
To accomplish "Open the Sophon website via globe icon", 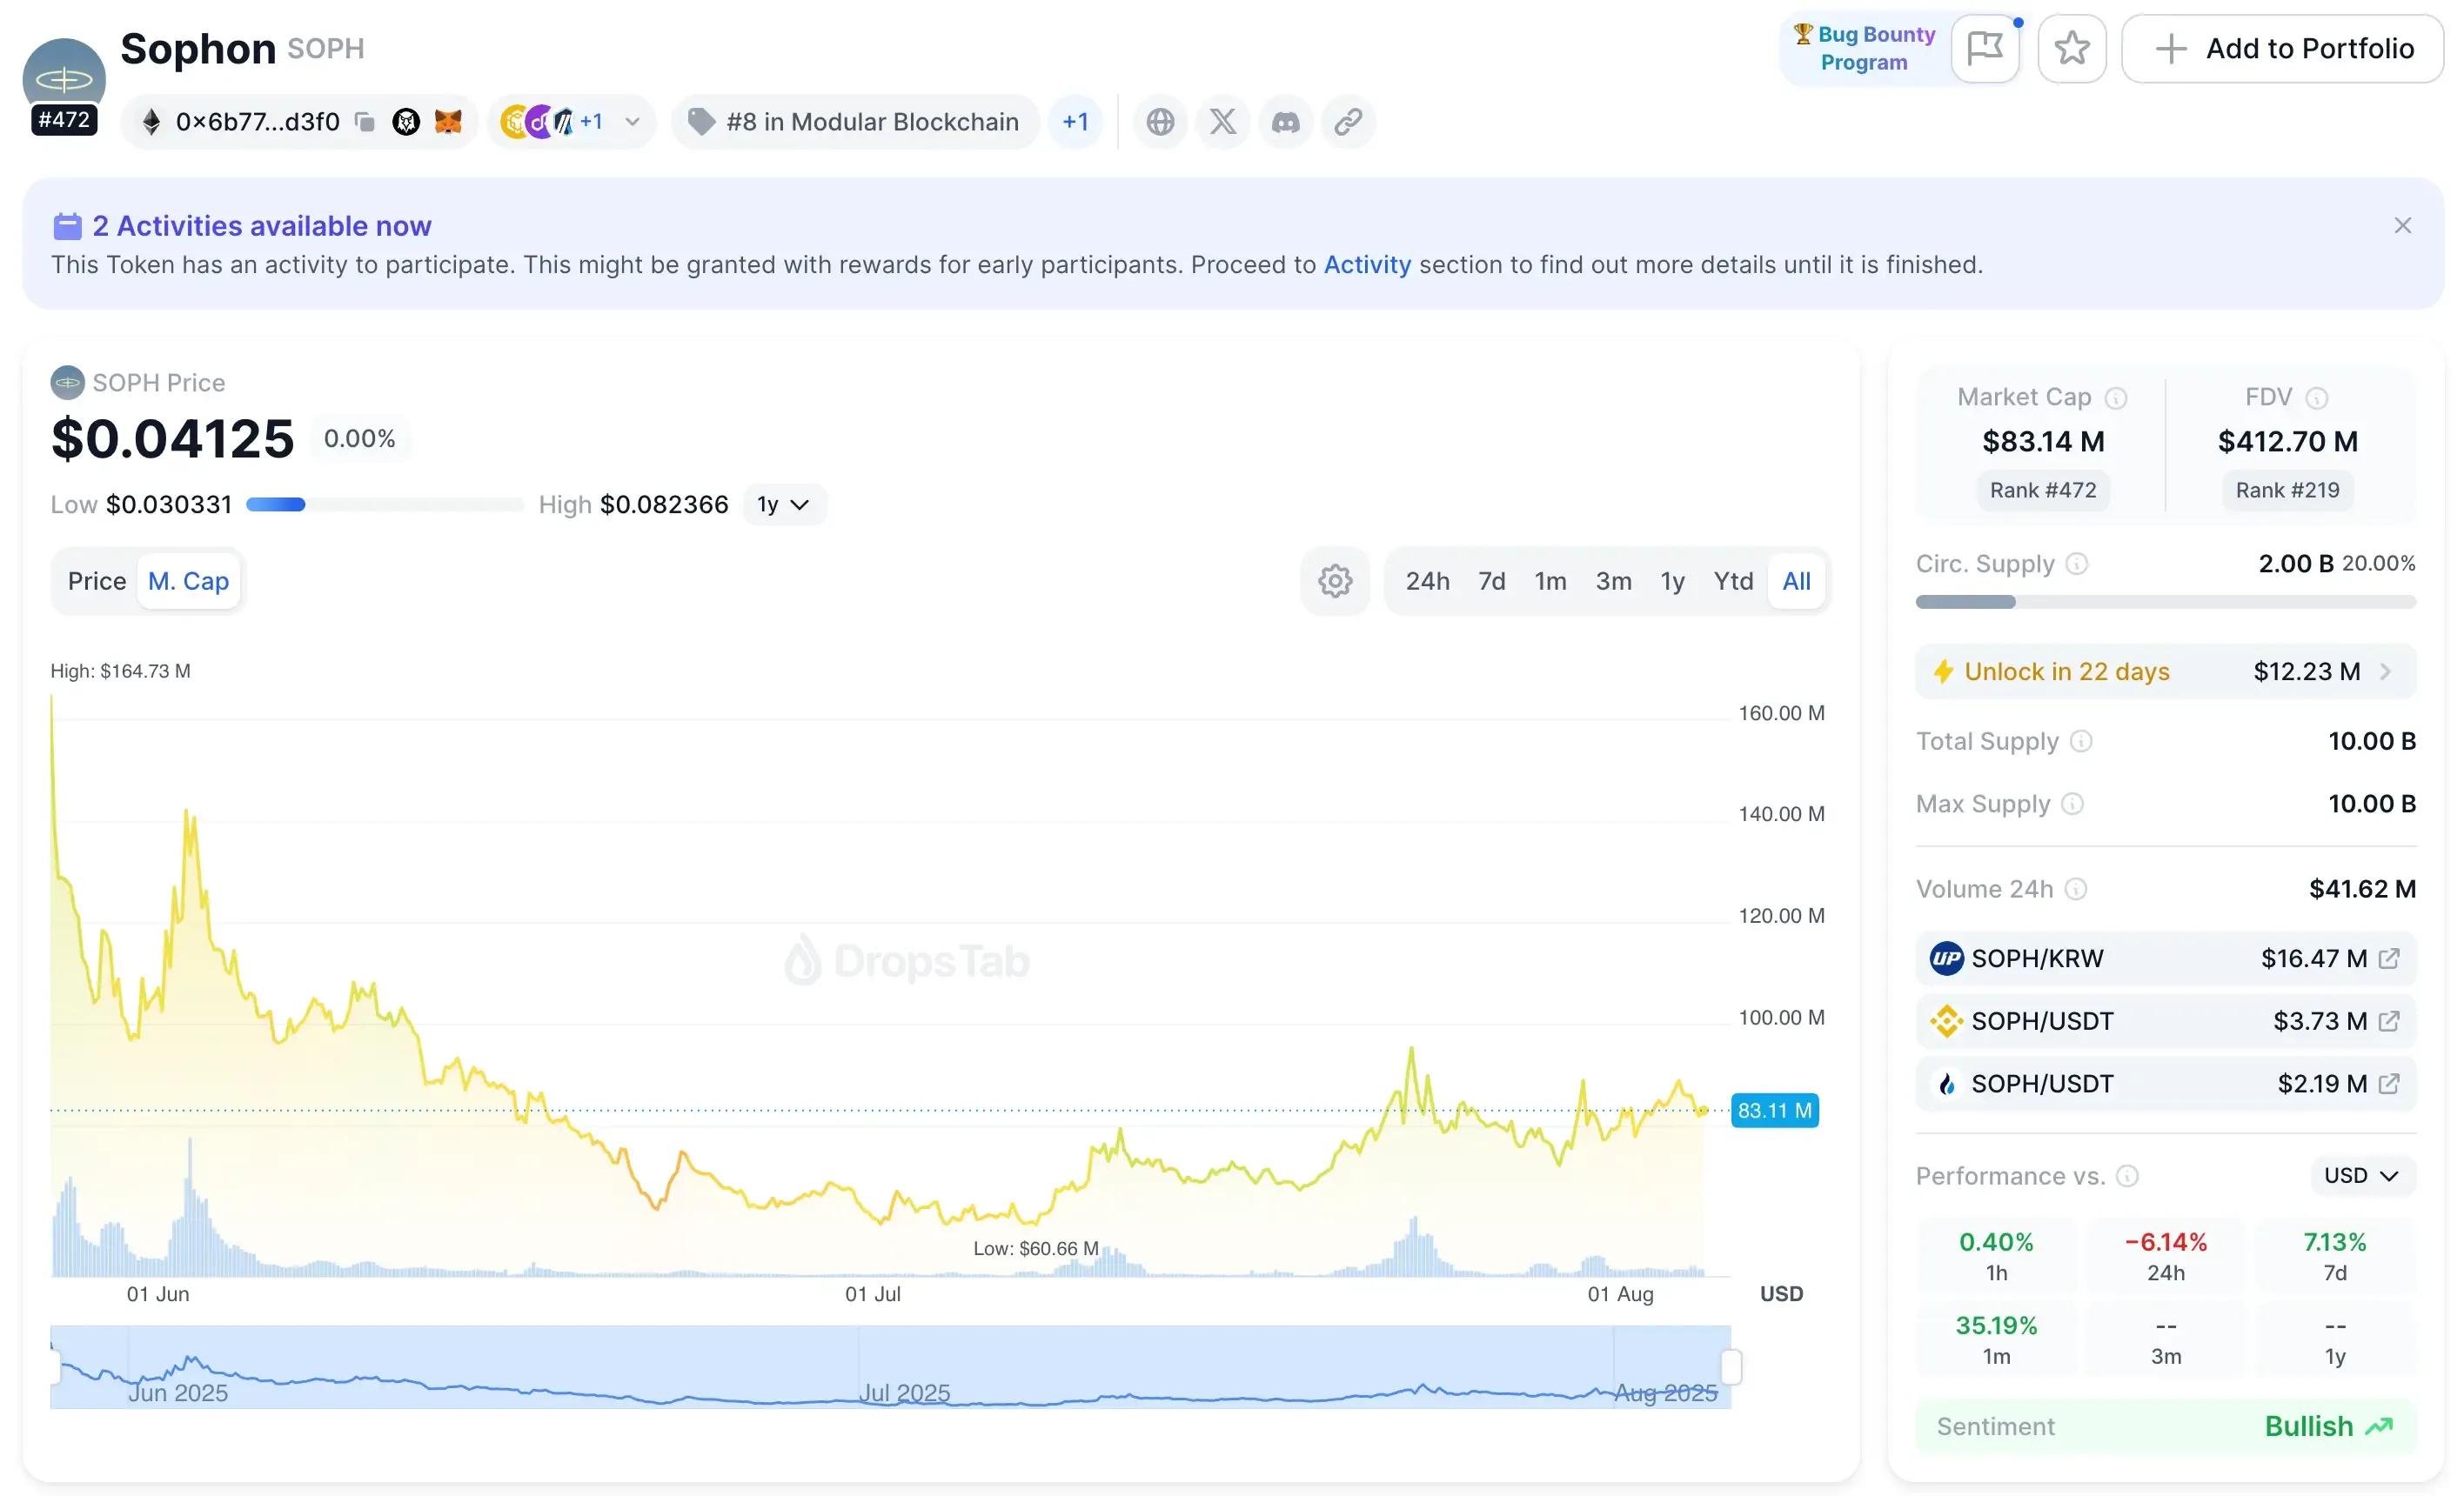I will [1161, 121].
